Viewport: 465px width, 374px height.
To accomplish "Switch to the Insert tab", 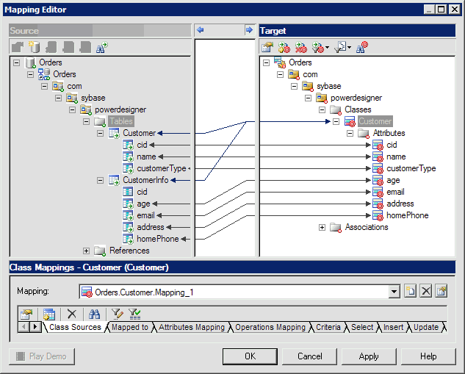I will pyautogui.click(x=393, y=327).
